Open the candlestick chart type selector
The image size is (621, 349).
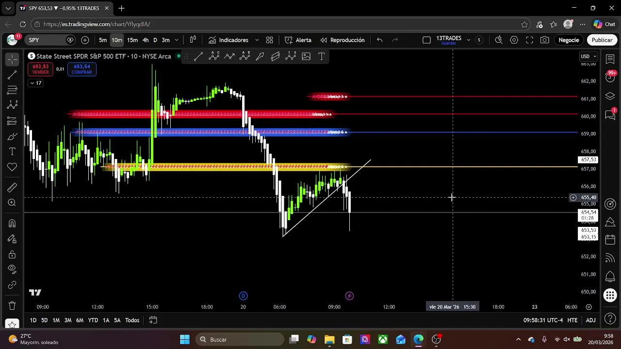pyautogui.click(x=193, y=40)
